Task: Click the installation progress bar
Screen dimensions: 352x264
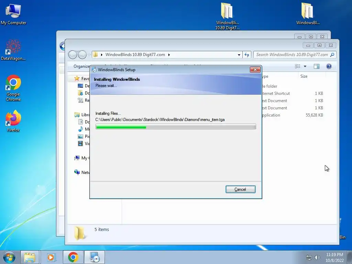Action: point(176,127)
